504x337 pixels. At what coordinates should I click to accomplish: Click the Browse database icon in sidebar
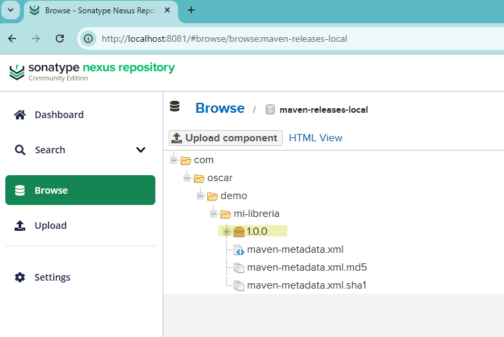click(x=20, y=190)
